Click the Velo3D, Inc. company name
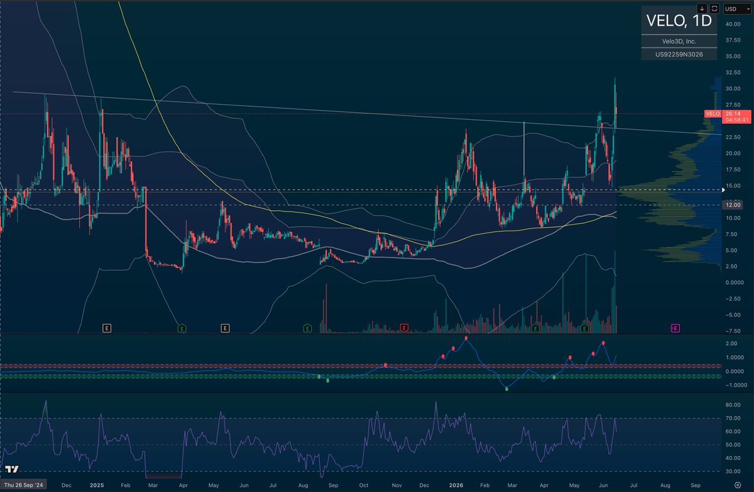The image size is (754, 492). coord(679,41)
